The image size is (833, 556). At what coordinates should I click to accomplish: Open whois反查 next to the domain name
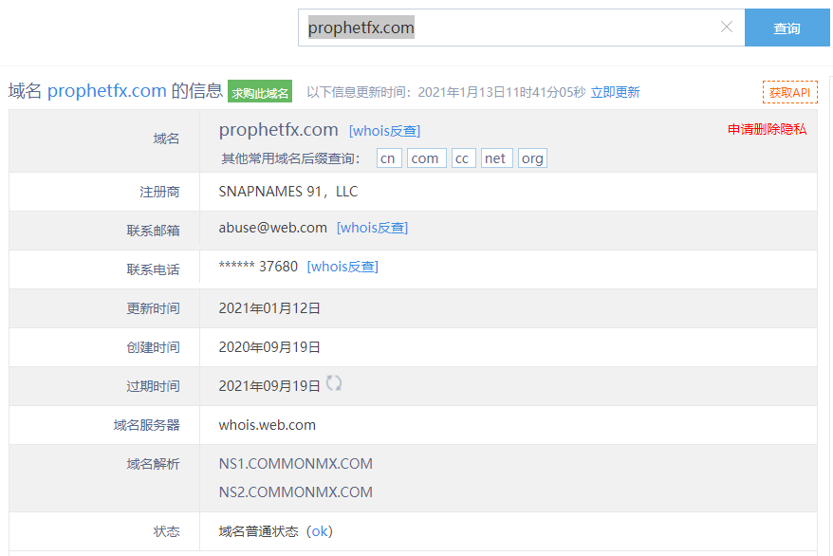point(384,131)
